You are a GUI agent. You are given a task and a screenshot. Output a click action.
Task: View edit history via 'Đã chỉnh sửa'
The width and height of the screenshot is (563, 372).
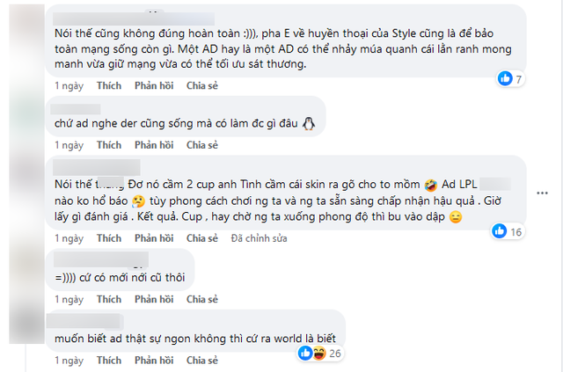pos(259,238)
